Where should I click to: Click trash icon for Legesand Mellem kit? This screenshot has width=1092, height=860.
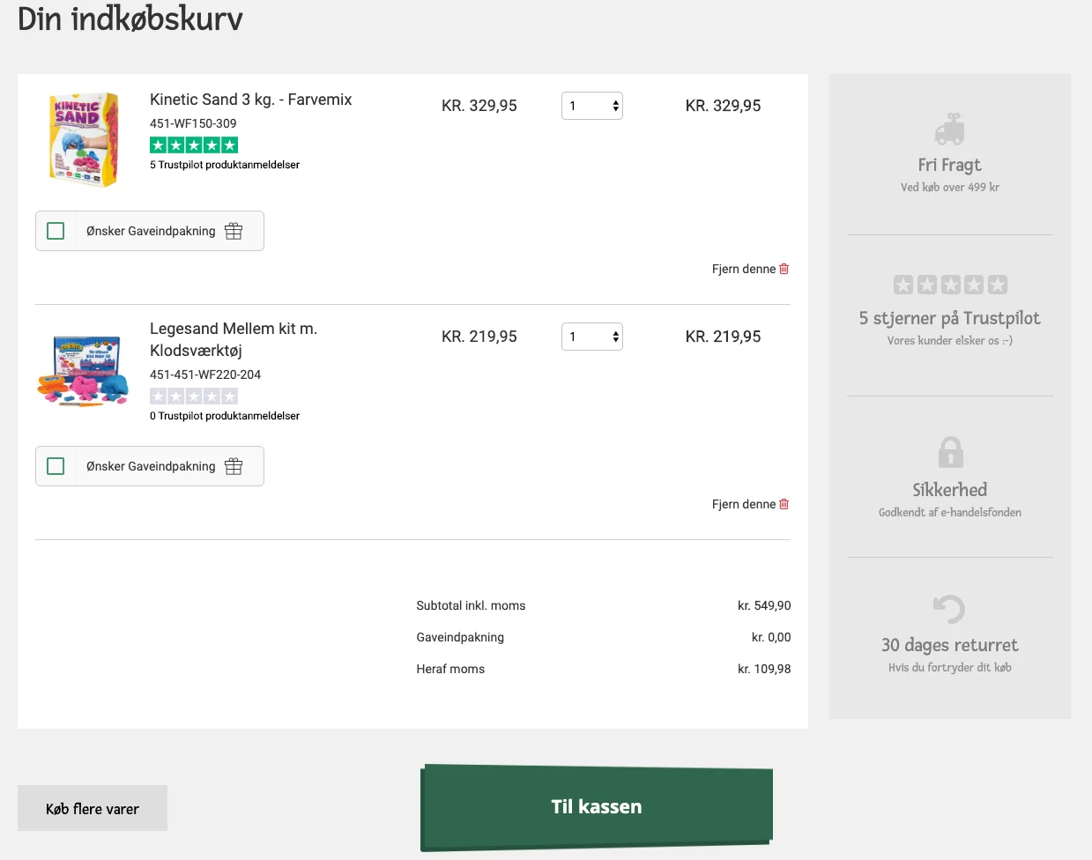tap(784, 504)
